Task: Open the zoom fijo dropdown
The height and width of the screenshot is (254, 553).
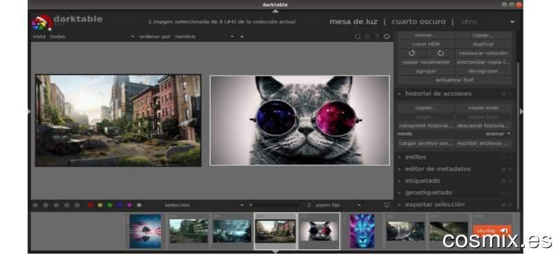Action: coord(338,205)
